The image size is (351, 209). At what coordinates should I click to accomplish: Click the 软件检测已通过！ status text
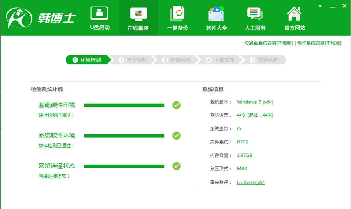[56, 146]
